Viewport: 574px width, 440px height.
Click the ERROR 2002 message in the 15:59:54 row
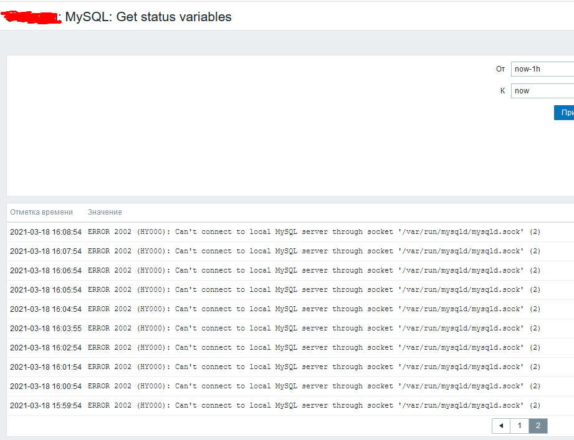(x=314, y=405)
